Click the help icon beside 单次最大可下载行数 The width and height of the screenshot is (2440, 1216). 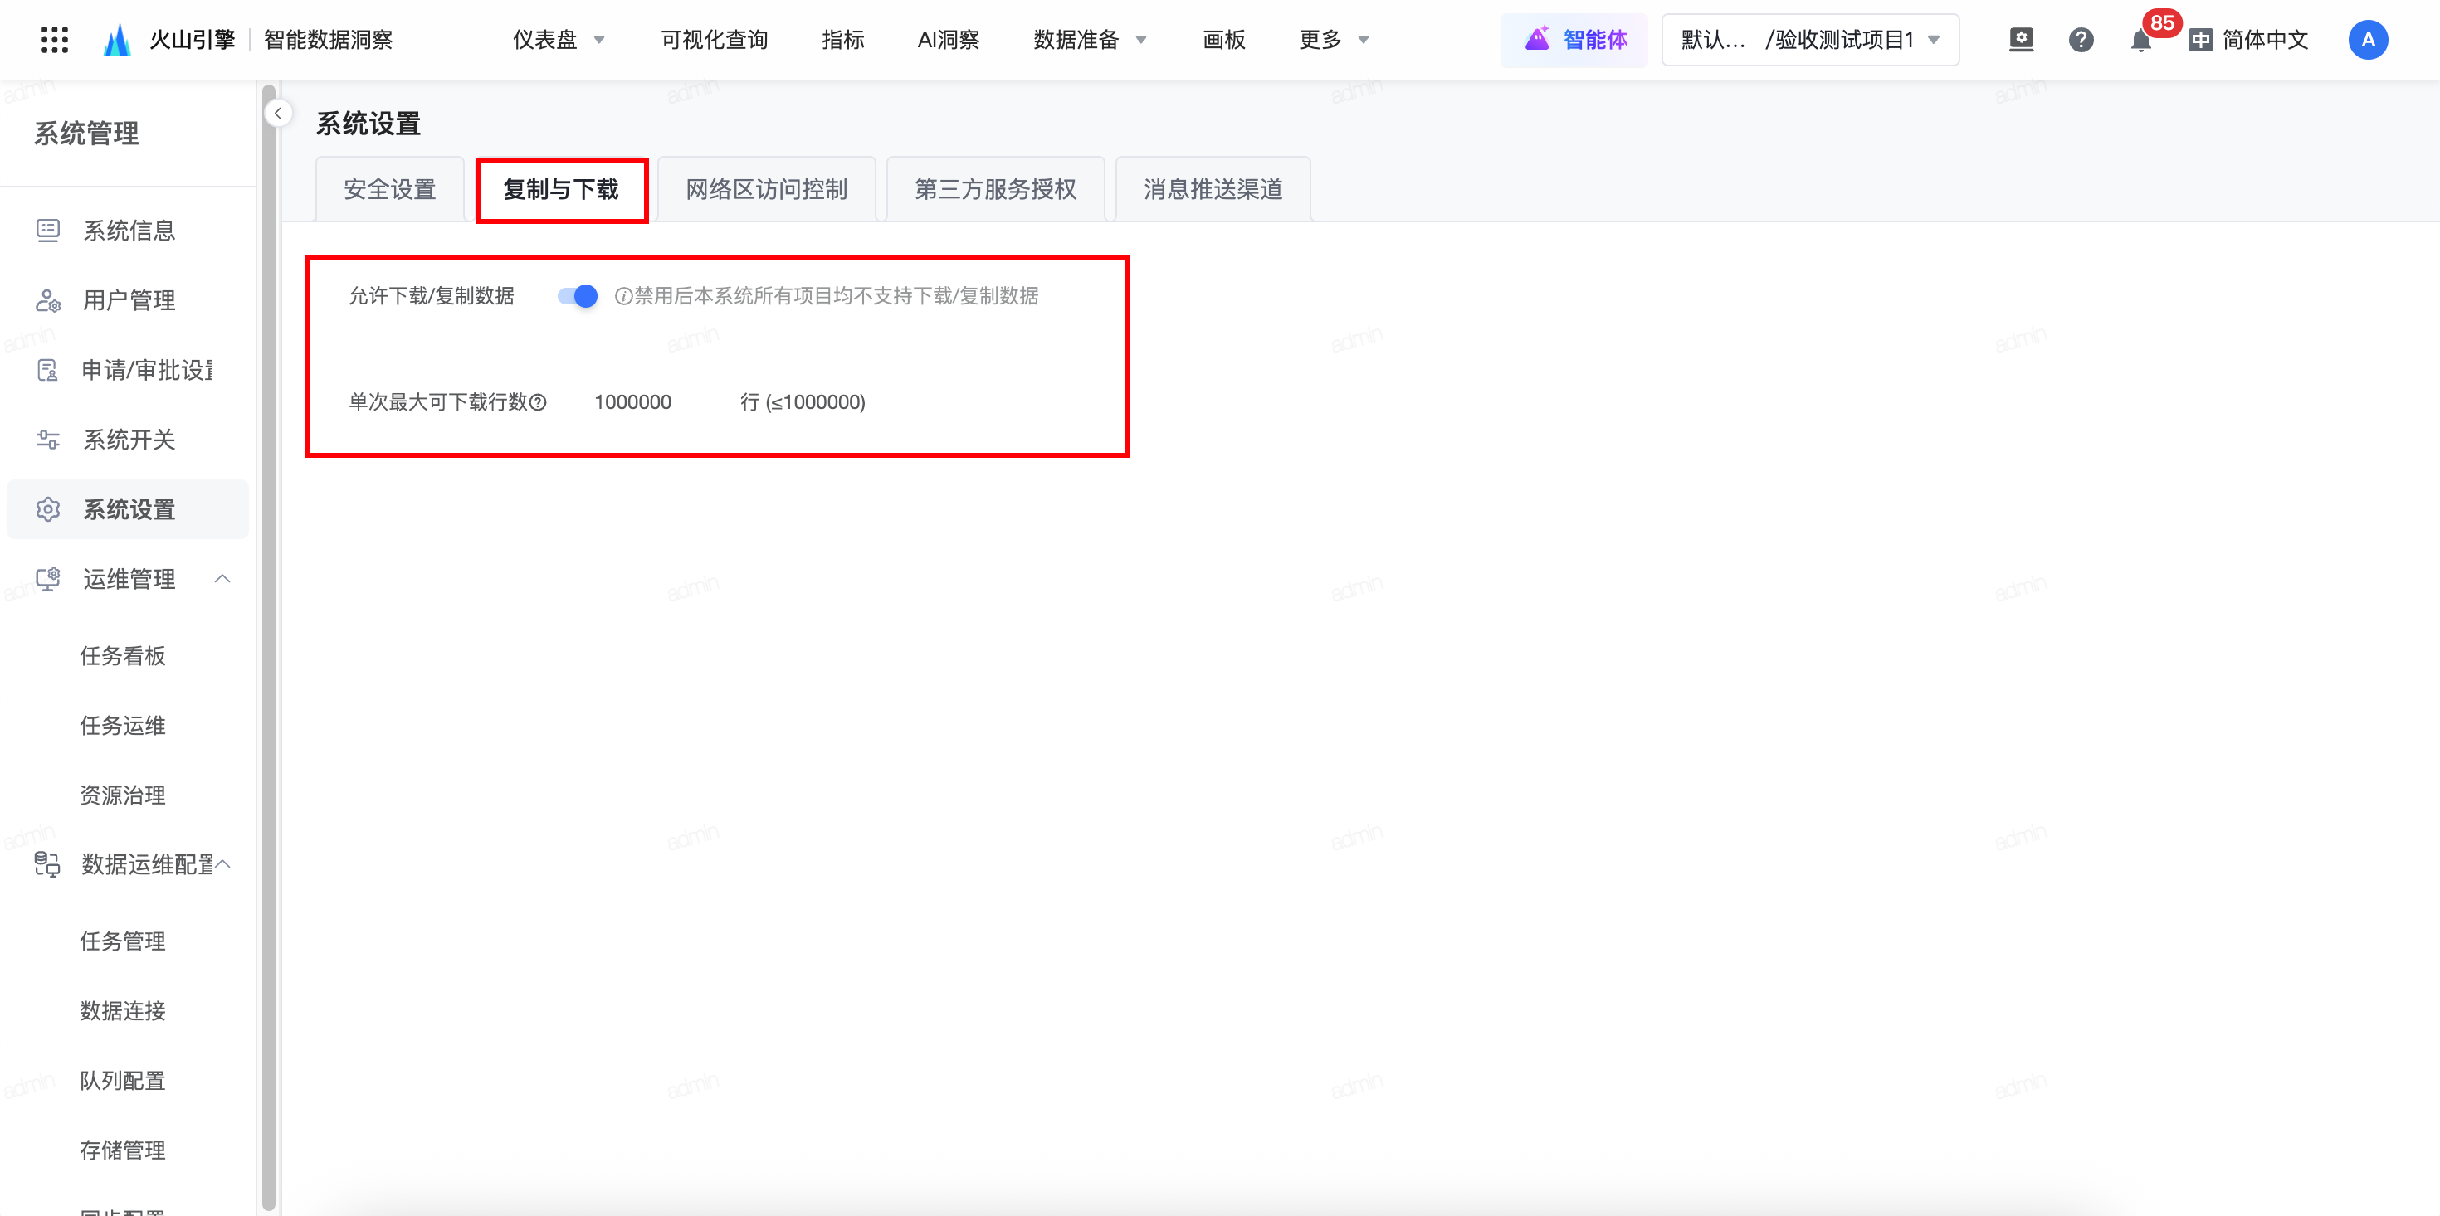click(539, 402)
